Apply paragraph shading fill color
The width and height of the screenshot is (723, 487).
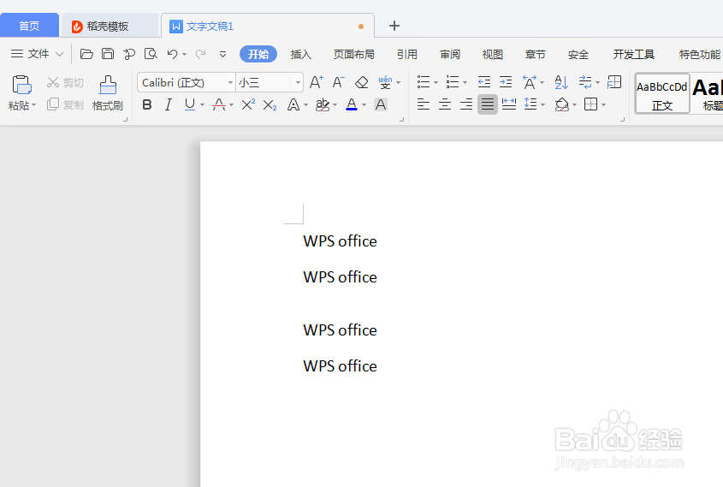[x=561, y=104]
